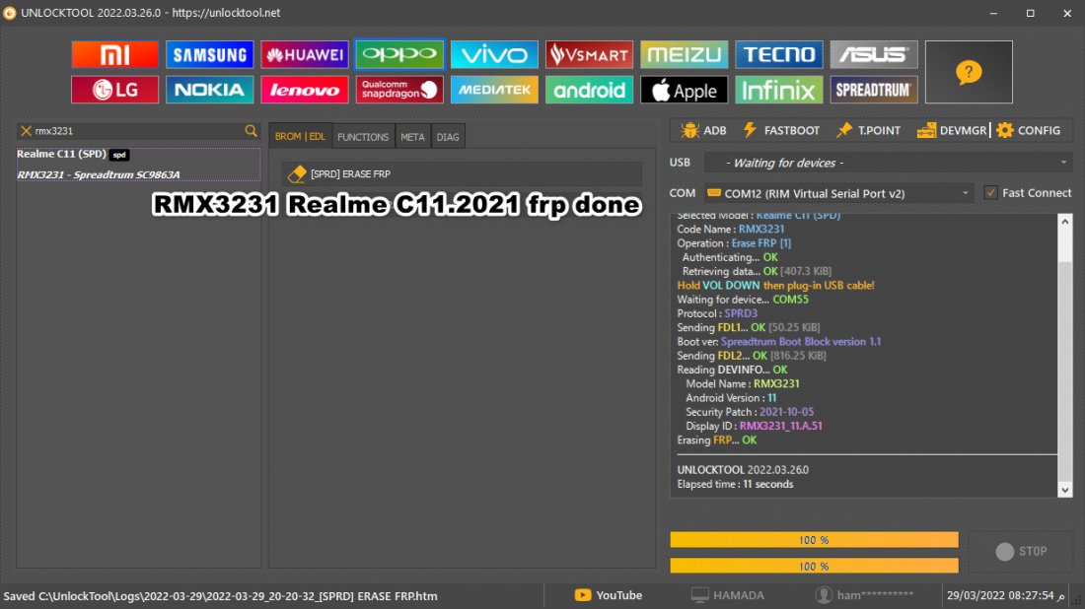1085x609 pixels.
Task: Select the Meizu brand logo
Action: pyautogui.click(x=684, y=54)
